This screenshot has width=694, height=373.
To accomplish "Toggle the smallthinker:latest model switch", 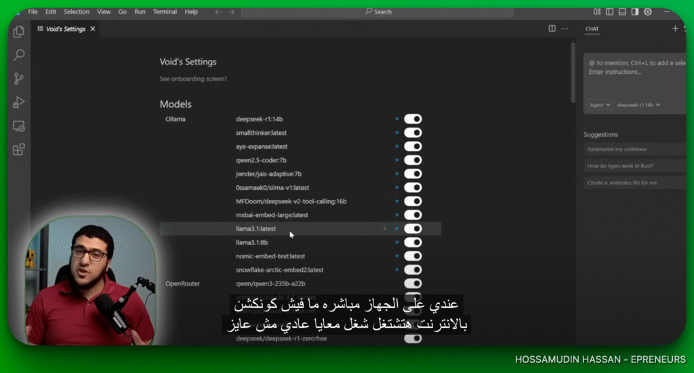I will (413, 132).
